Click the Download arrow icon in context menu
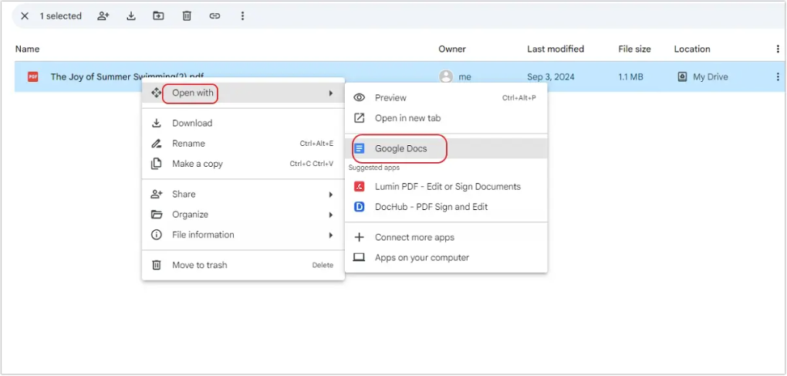787x376 pixels. coord(157,123)
